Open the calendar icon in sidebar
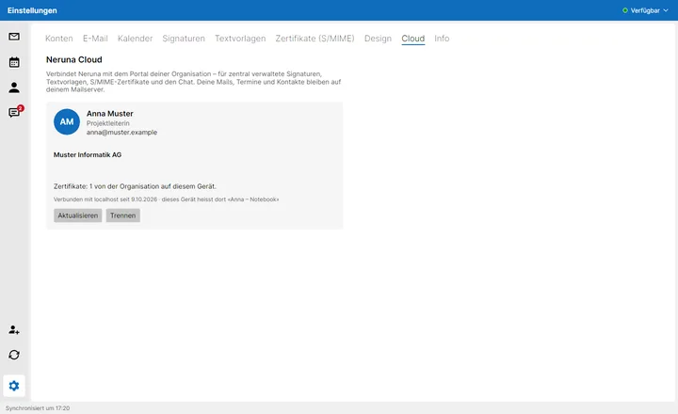This screenshot has height=414, width=678. point(14,62)
